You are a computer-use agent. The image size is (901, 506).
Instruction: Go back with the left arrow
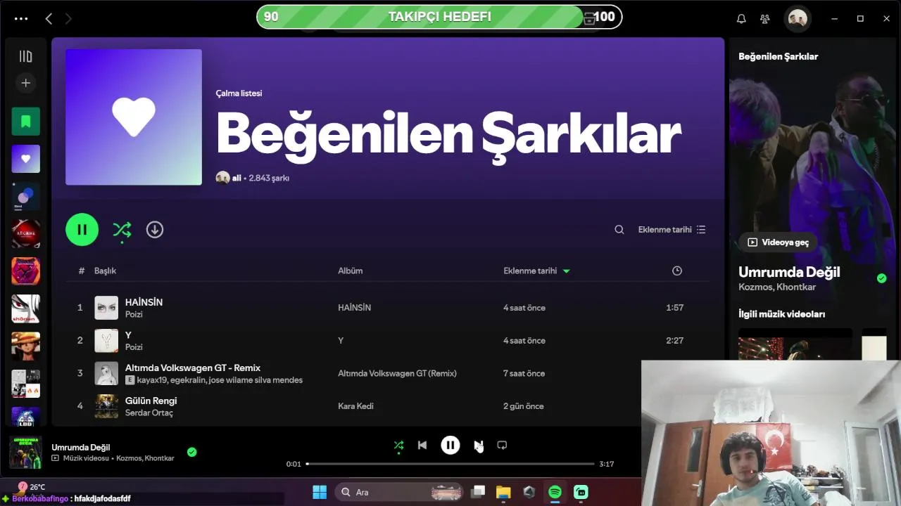[x=49, y=19]
